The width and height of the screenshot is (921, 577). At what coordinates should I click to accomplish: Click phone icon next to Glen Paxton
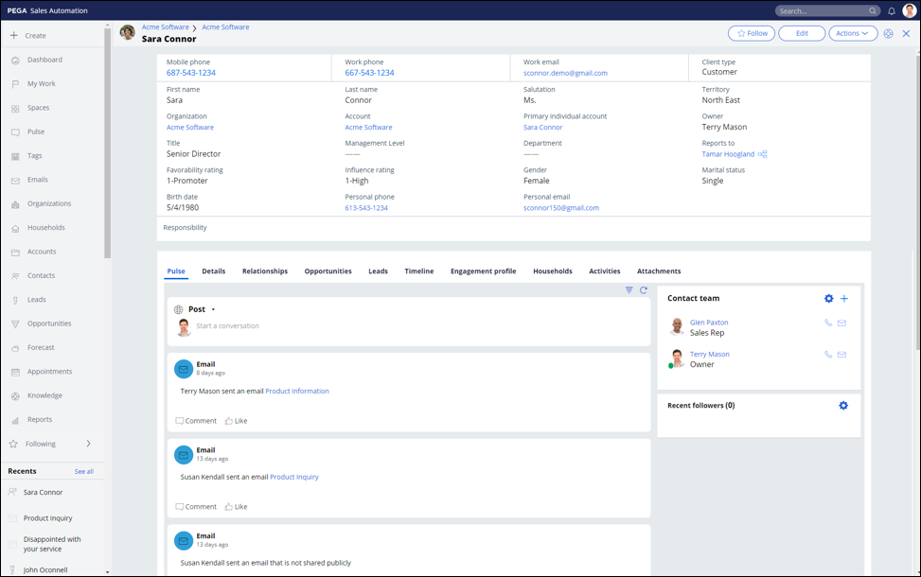pyautogui.click(x=828, y=323)
